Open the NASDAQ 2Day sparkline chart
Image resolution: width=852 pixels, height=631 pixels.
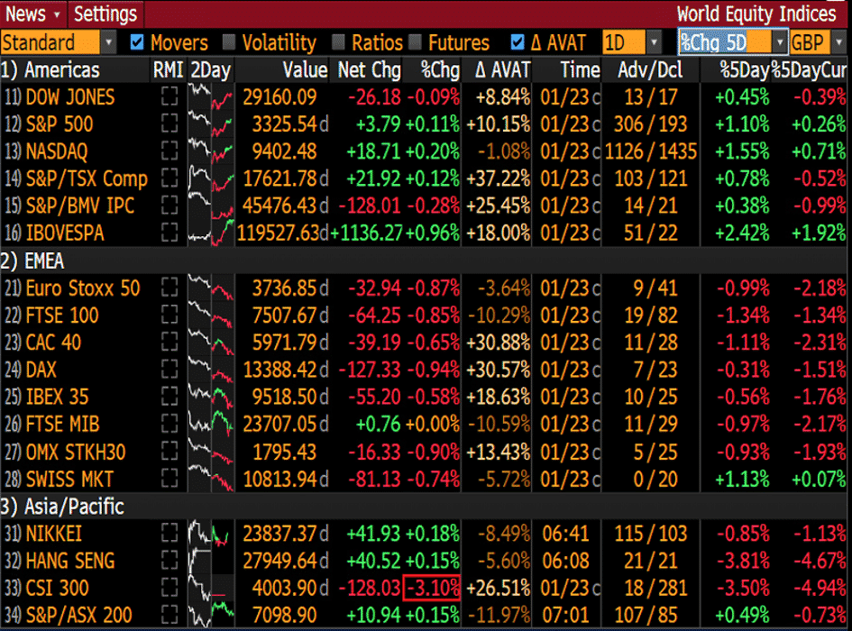click(211, 151)
